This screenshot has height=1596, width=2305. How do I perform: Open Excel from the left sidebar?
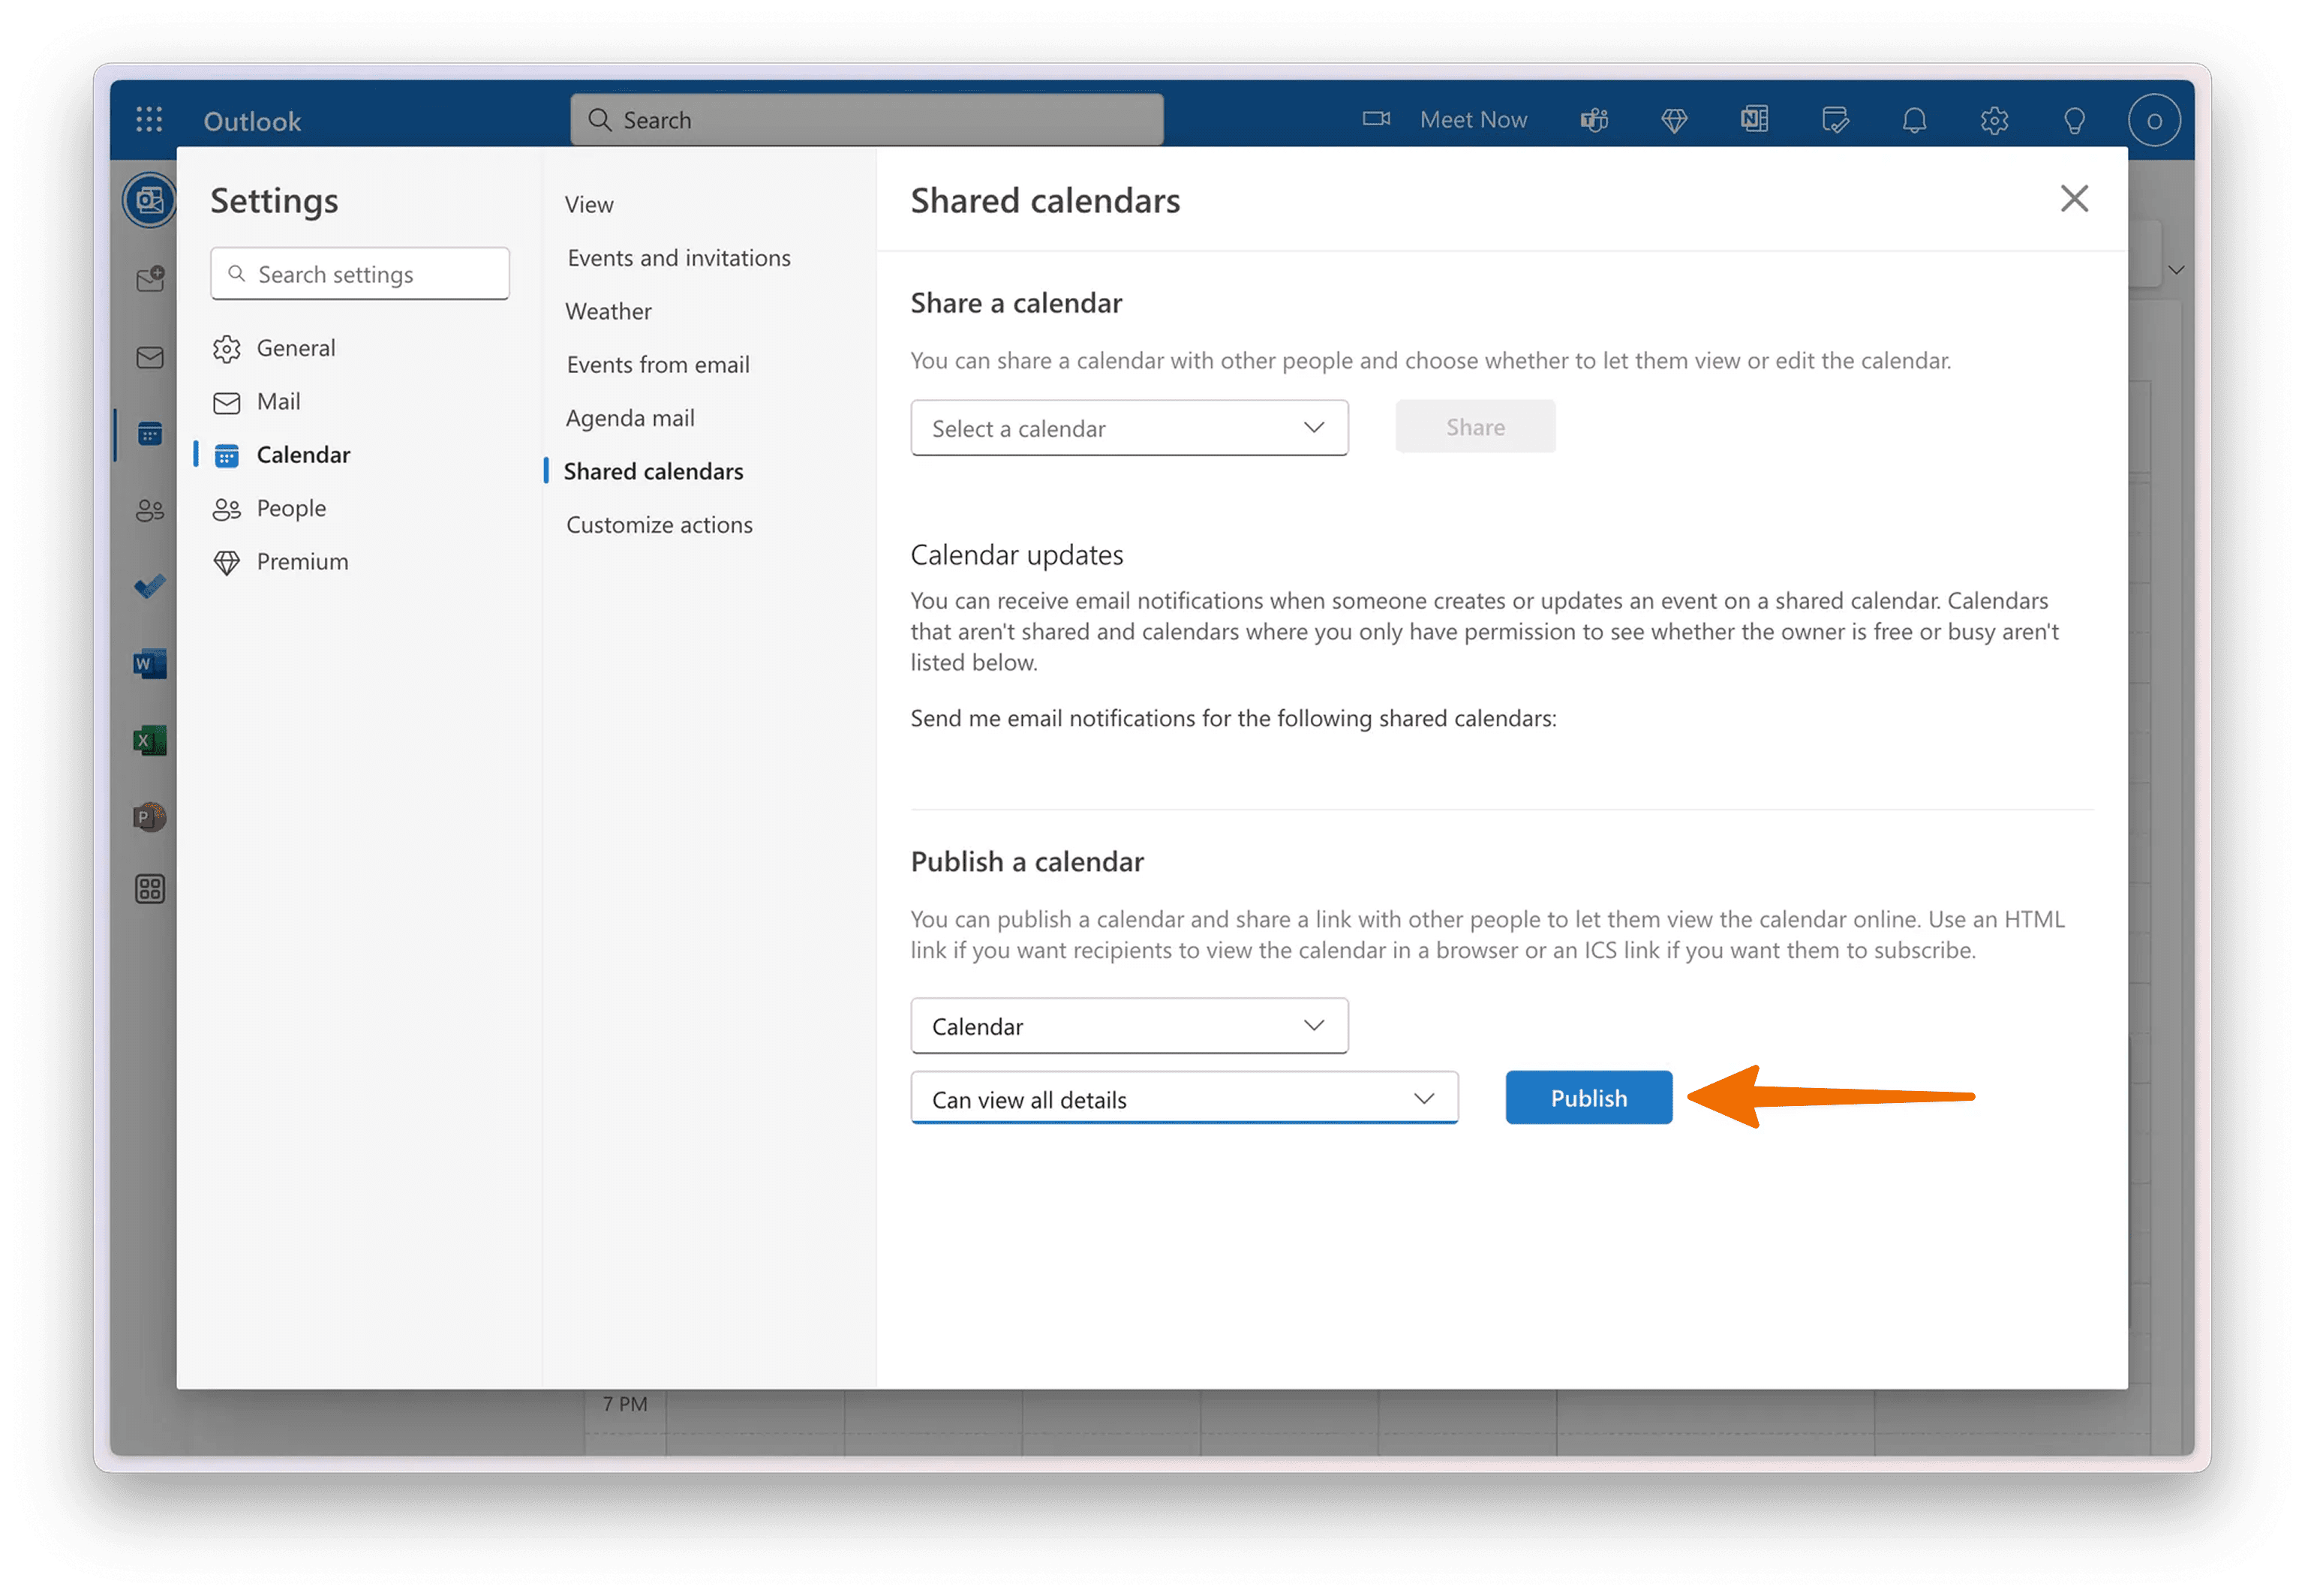pyautogui.click(x=150, y=741)
